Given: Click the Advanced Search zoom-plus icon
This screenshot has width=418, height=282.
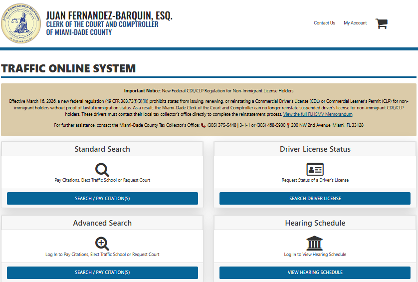Looking at the screenshot, I should pos(102,244).
